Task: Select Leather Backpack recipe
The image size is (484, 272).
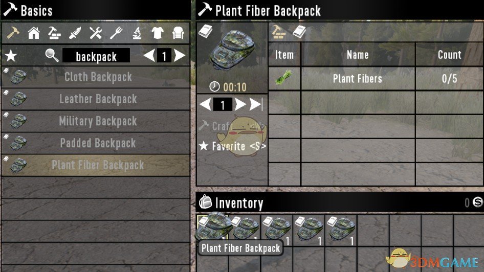Action: click(x=96, y=99)
